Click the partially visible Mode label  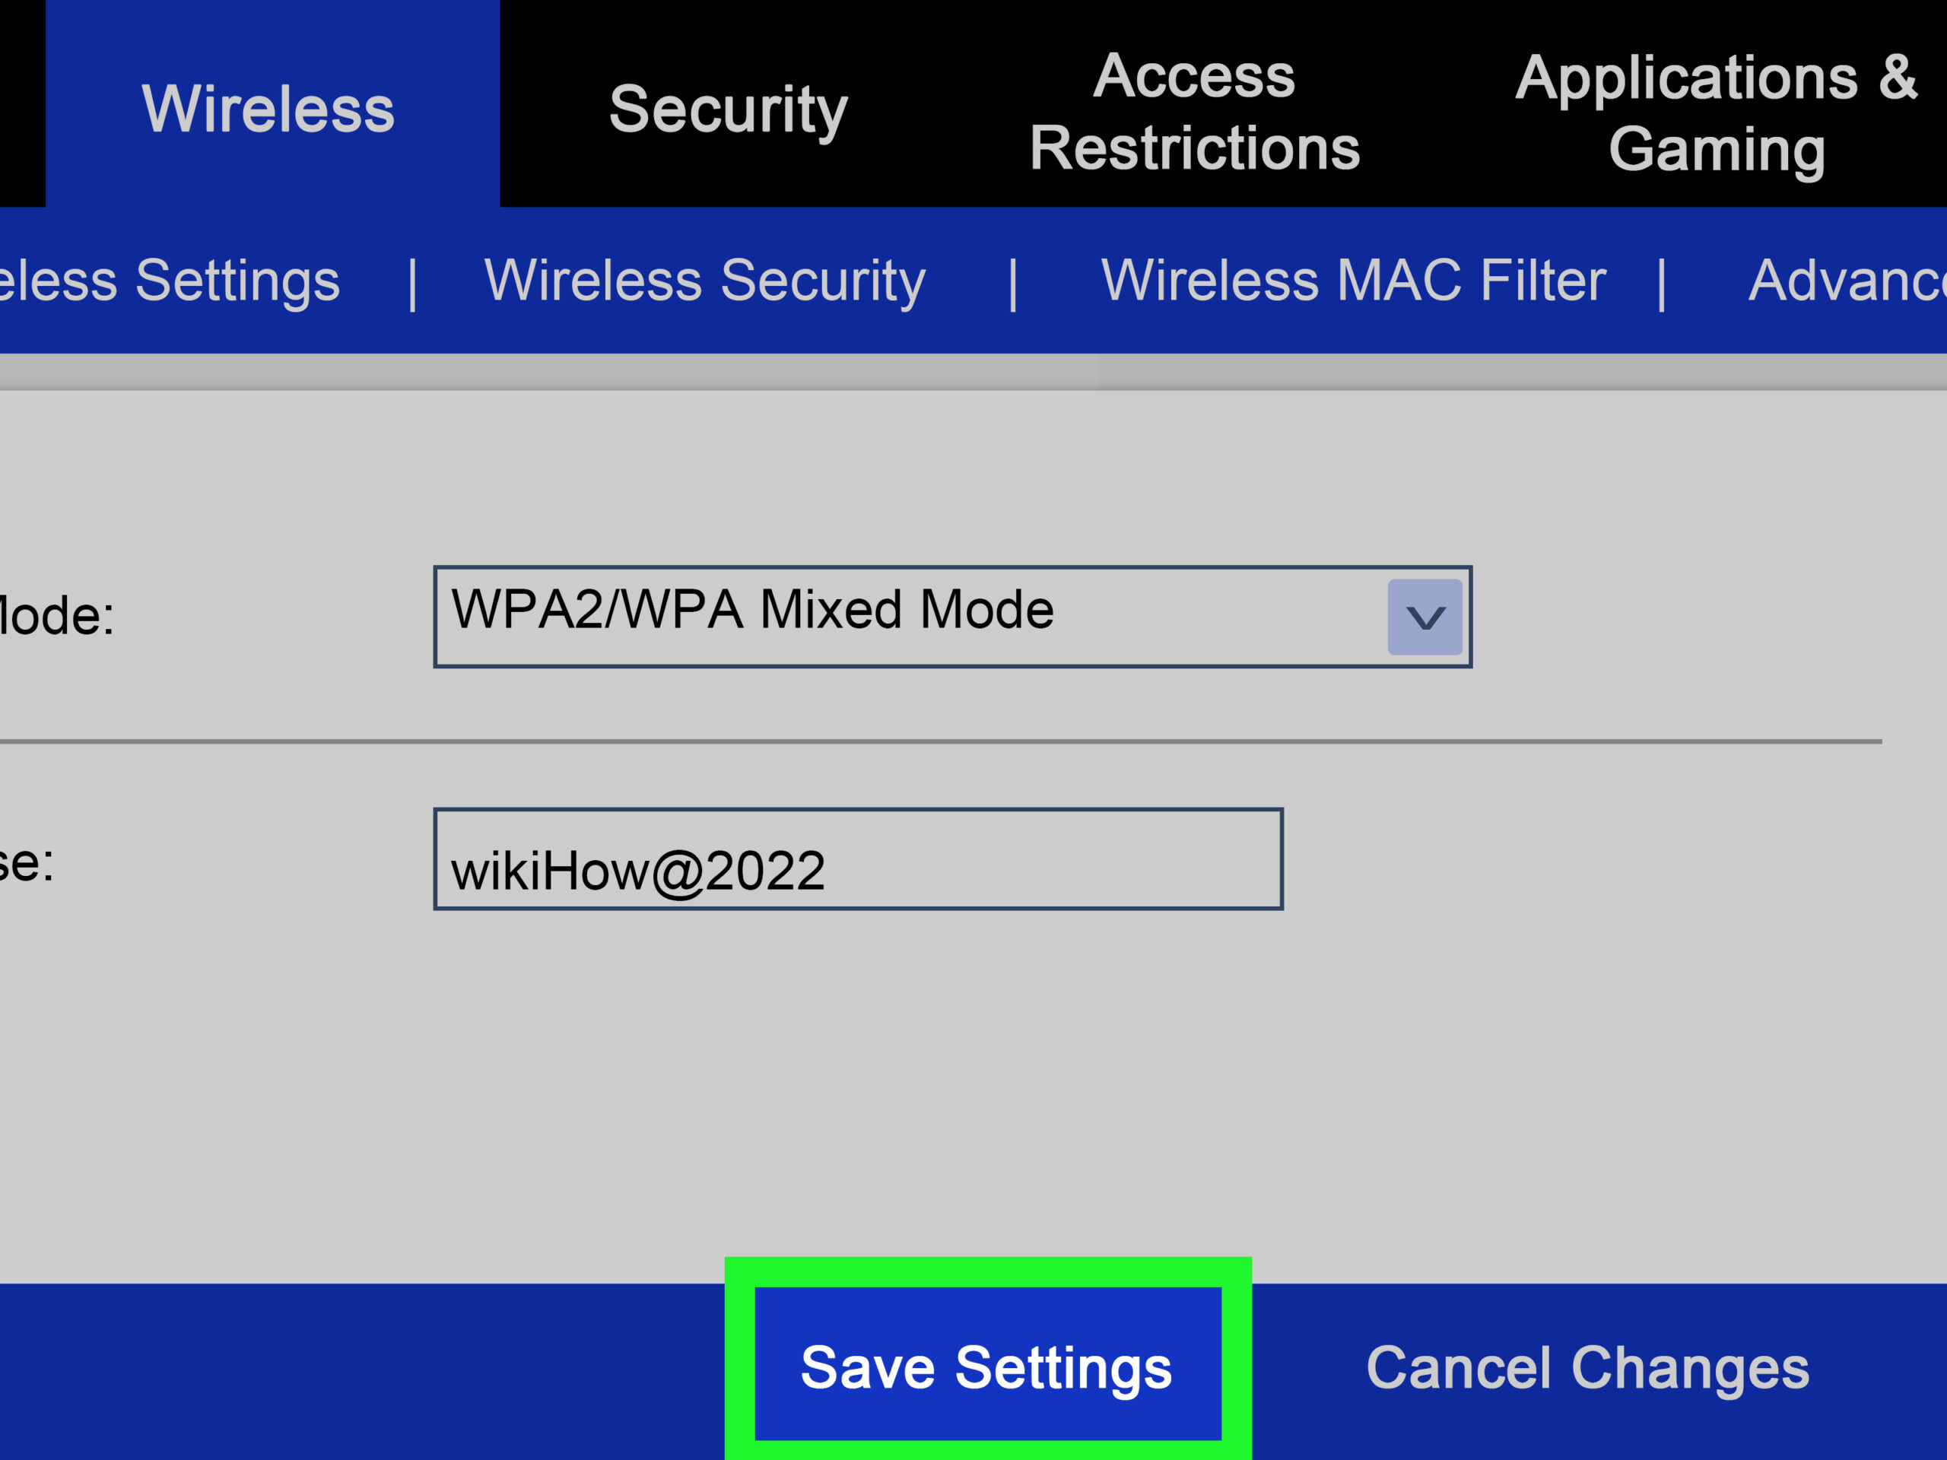pyautogui.click(x=55, y=615)
